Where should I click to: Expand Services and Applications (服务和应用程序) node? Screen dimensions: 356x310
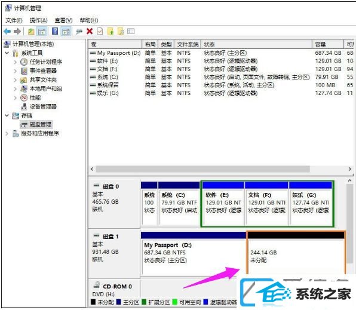point(7,133)
